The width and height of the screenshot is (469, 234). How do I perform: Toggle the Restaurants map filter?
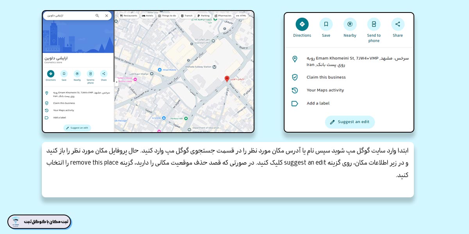[x=129, y=16]
